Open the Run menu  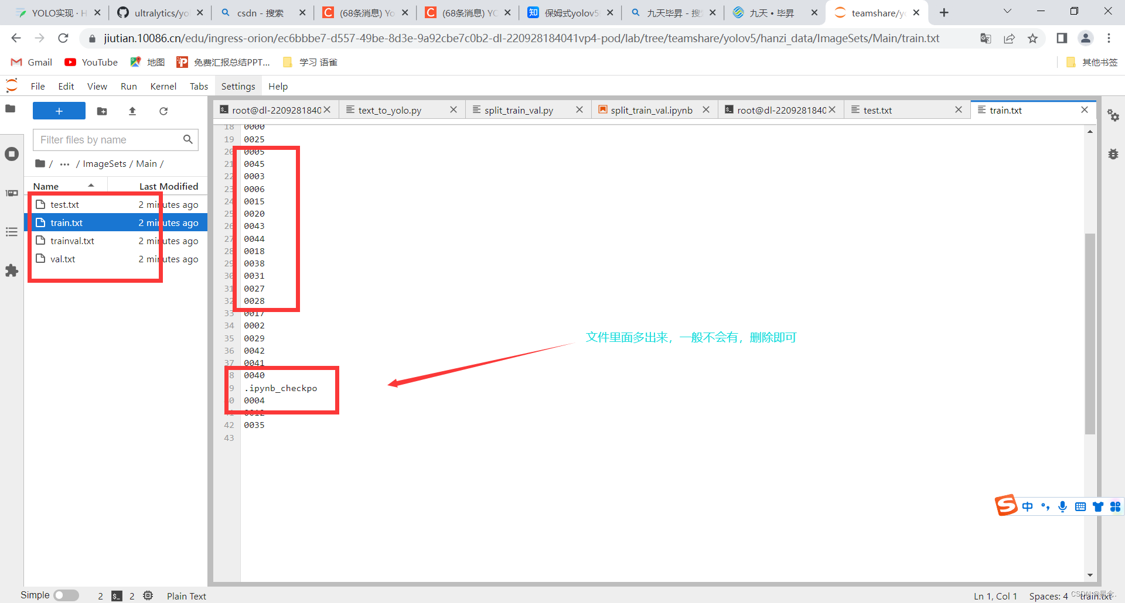coord(129,86)
